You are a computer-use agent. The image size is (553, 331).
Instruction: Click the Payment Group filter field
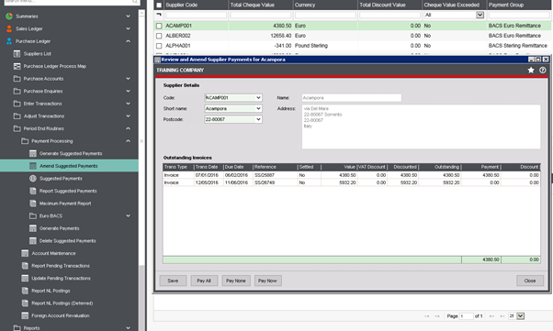click(x=519, y=15)
